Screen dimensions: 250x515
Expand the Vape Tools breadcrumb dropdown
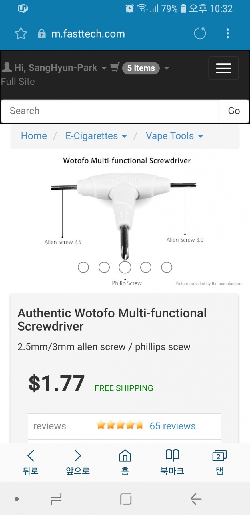201,136
